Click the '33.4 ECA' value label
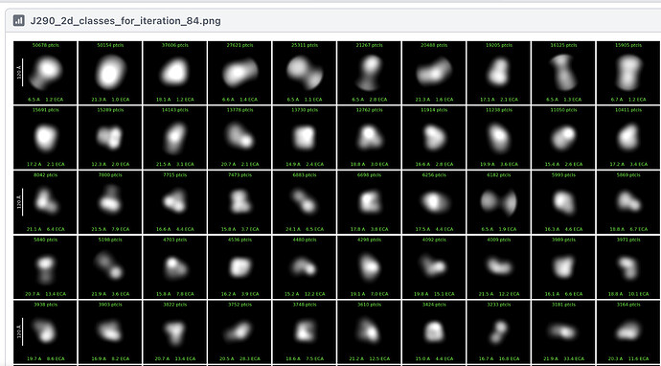The height and width of the screenshot is (366, 661). tap(574, 358)
